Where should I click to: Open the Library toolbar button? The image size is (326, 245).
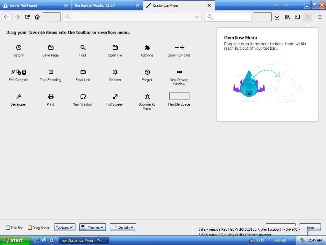pos(287,17)
